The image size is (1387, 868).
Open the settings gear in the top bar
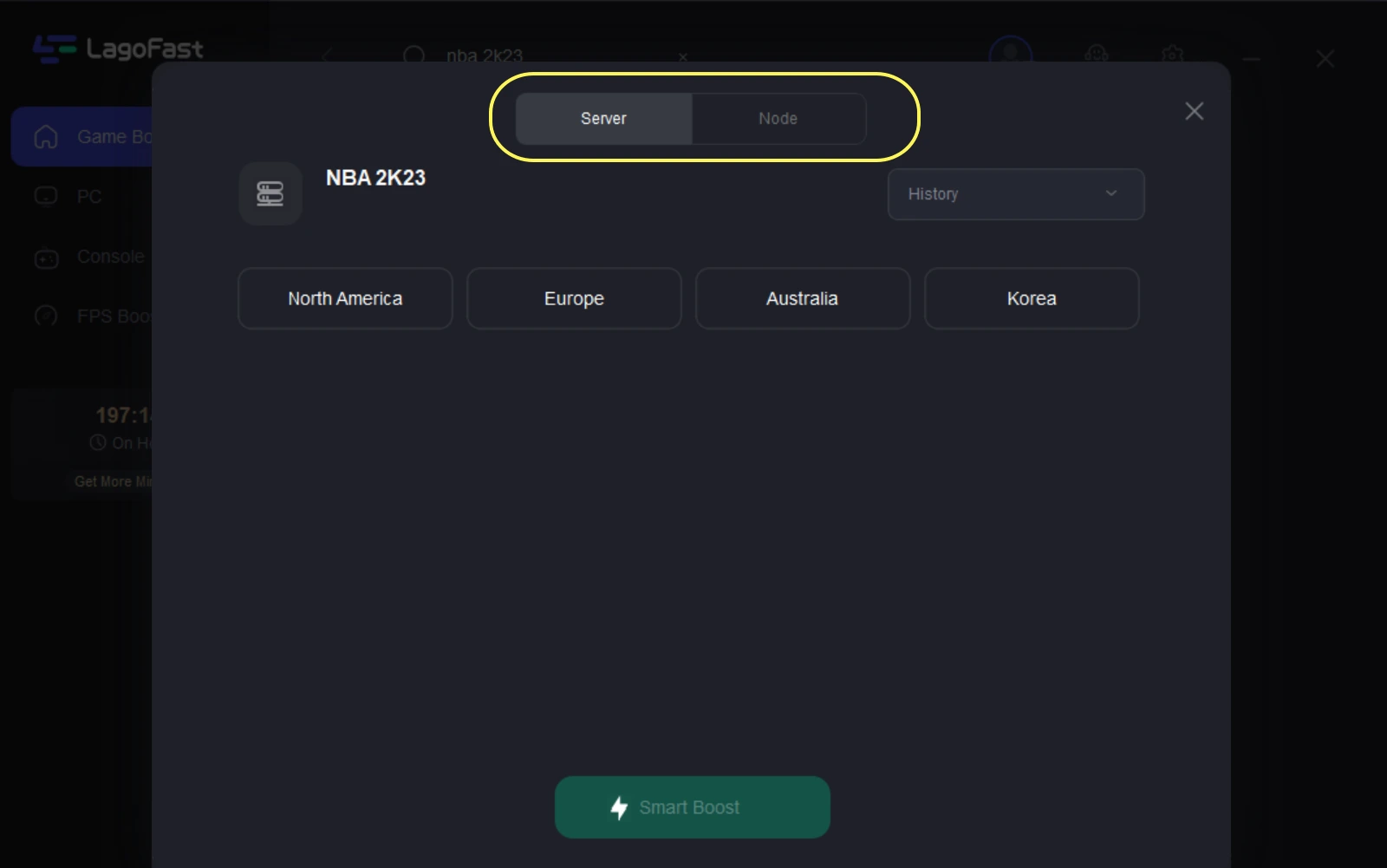pyautogui.click(x=1172, y=55)
